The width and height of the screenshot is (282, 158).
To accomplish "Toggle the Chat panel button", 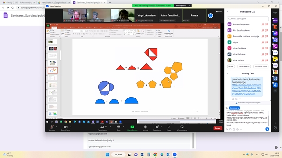I will pos(118,127).
